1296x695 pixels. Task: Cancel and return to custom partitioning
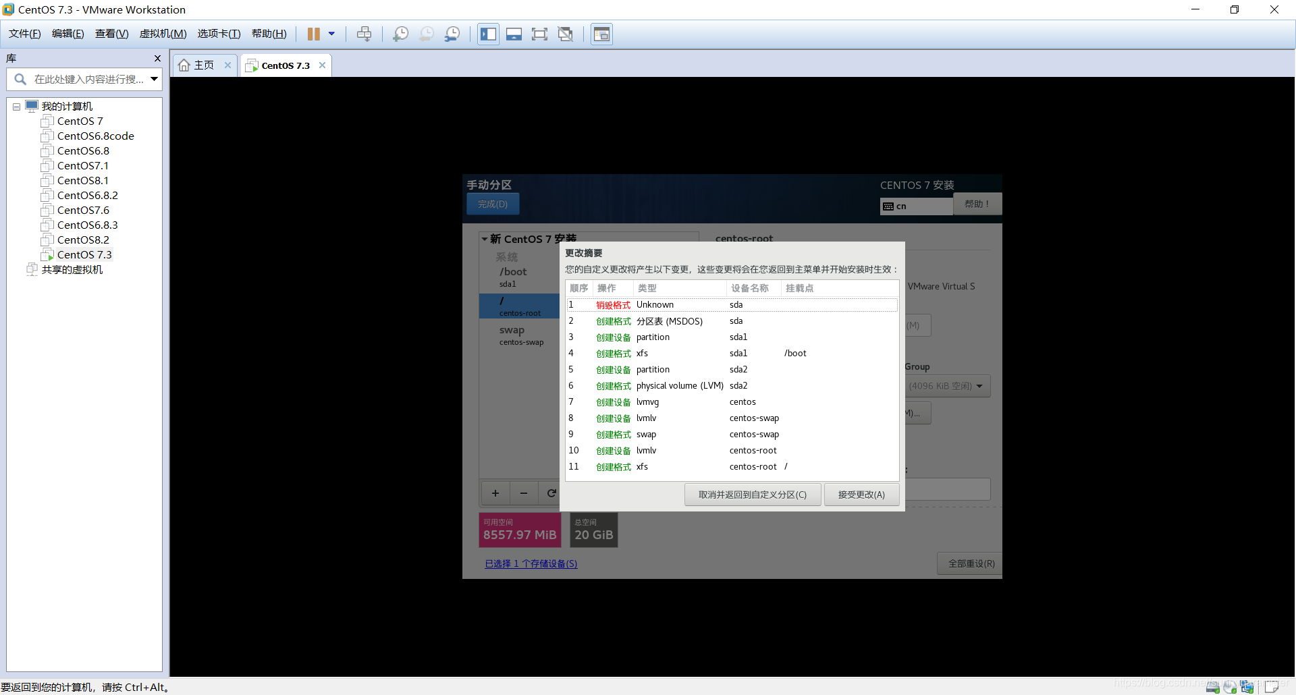click(753, 495)
